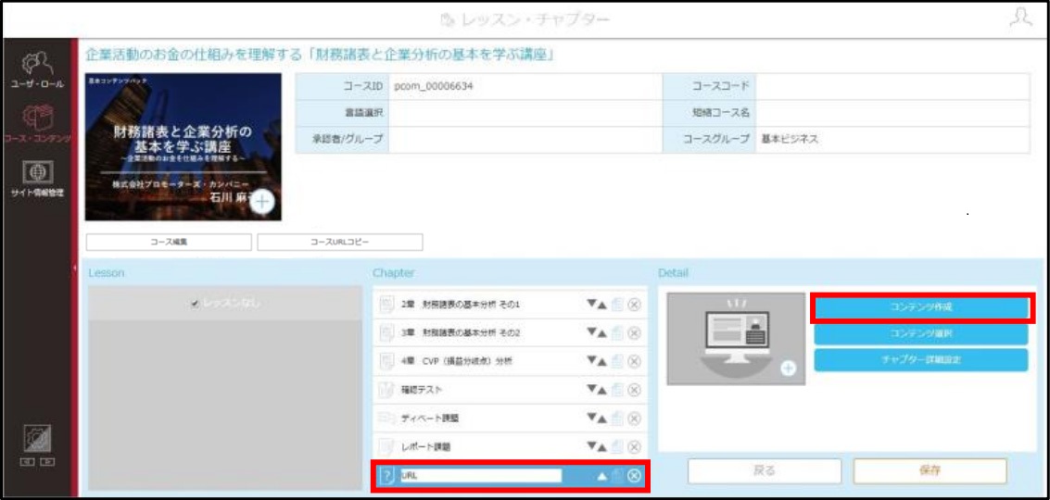Click the 保存 button
Screen dimensions: 1050x500
click(930, 470)
